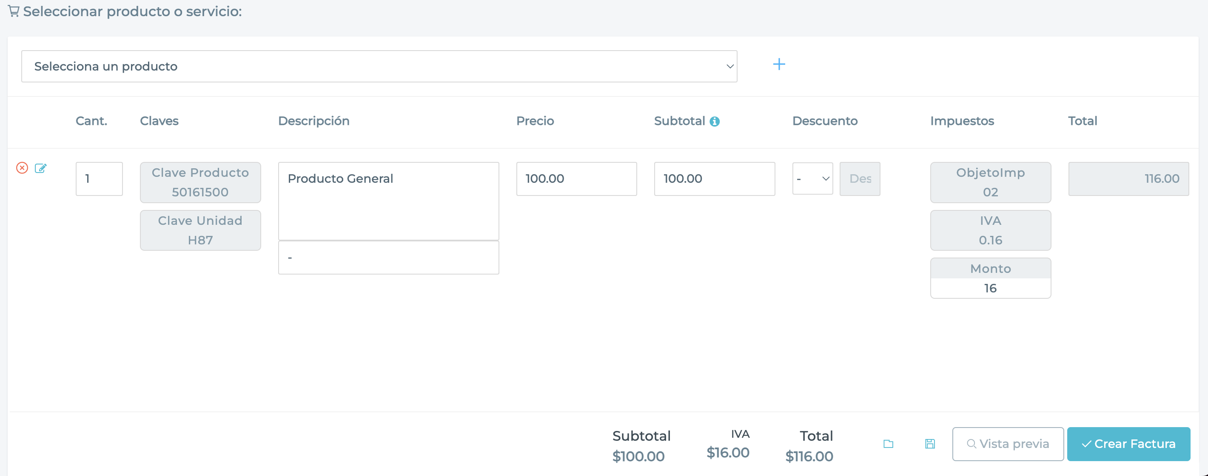Click the footer Subtotal $100.00 amount
The width and height of the screenshot is (1208, 476).
coord(638,456)
